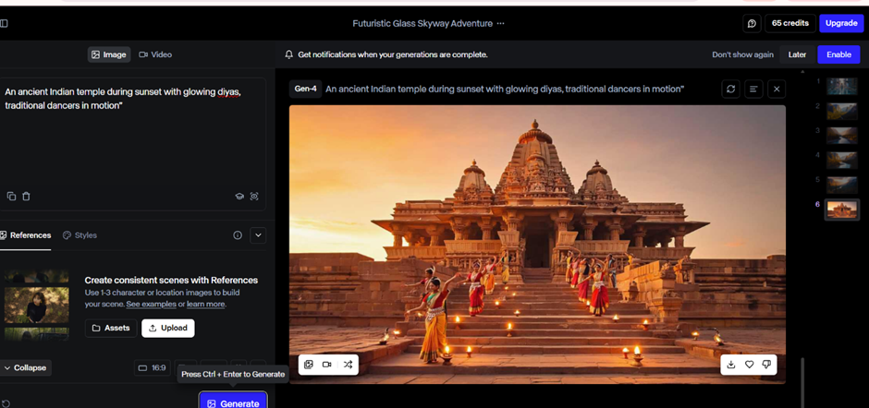Select history thumbnail number 3
The width and height of the screenshot is (869, 408).
(x=842, y=136)
